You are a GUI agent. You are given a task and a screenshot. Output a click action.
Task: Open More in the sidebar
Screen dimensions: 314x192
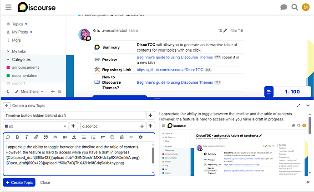[16, 40]
